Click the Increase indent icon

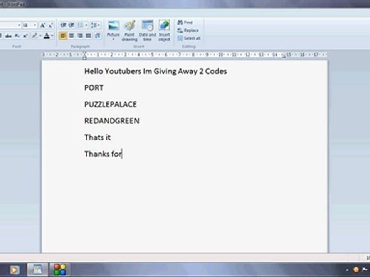(71, 25)
